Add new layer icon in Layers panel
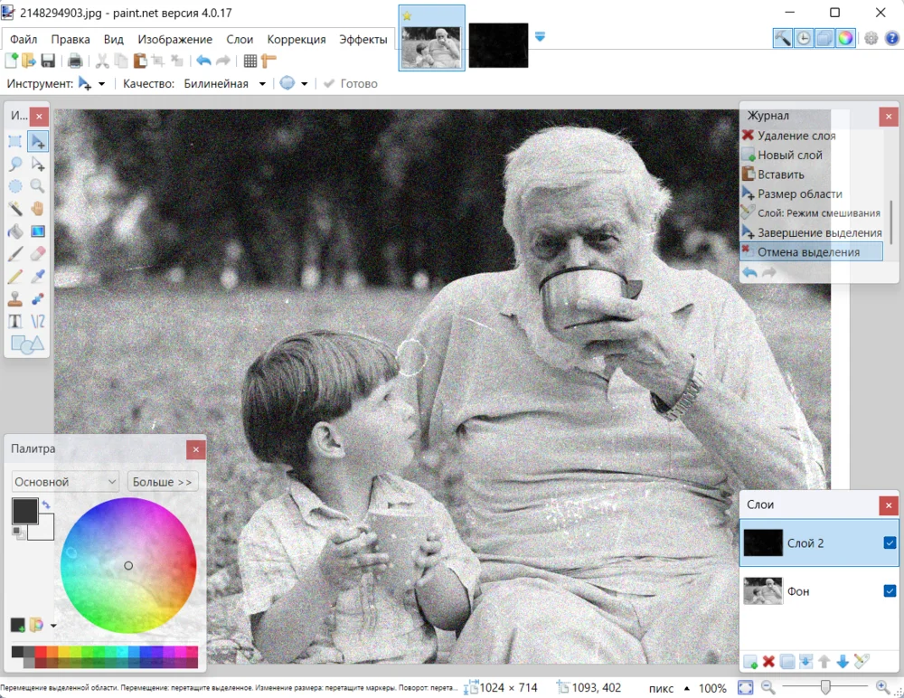The height and width of the screenshot is (698, 904). pos(750,662)
